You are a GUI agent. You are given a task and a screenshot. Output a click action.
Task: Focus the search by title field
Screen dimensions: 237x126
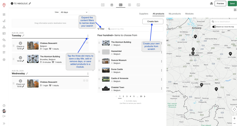click(135, 29)
